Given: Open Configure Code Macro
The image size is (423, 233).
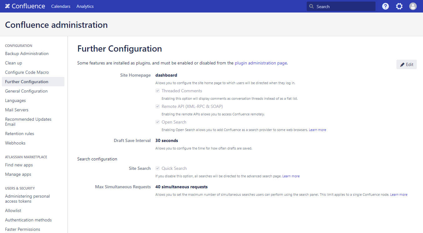Looking at the screenshot, I should tap(27, 72).
